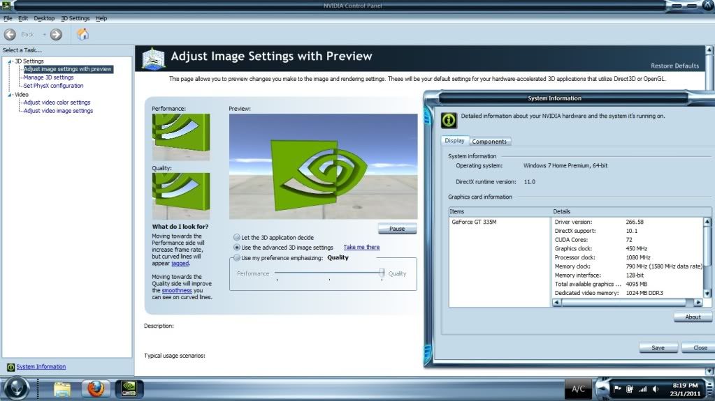The width and height of the screenshot is (715, 401).
Task: Click the Driver version value 266.58
Action: click(635, 222)
